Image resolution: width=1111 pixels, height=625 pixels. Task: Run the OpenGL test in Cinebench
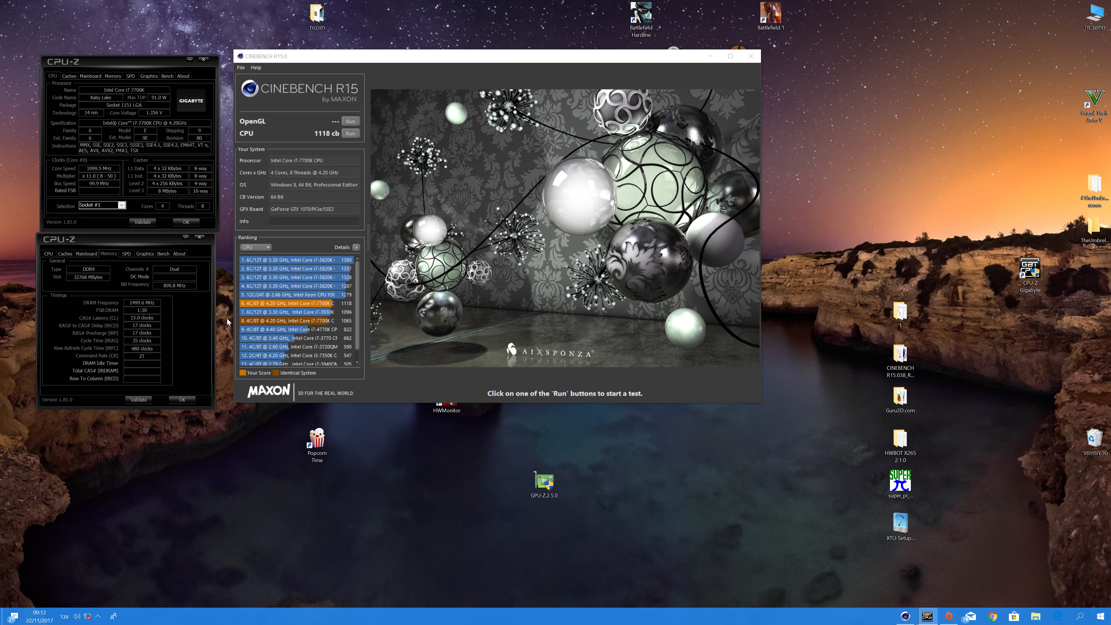point(350,121)
